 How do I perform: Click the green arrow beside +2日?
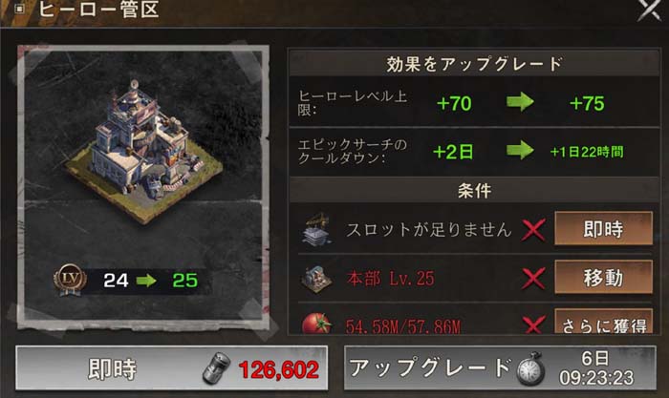pos(520,151)
